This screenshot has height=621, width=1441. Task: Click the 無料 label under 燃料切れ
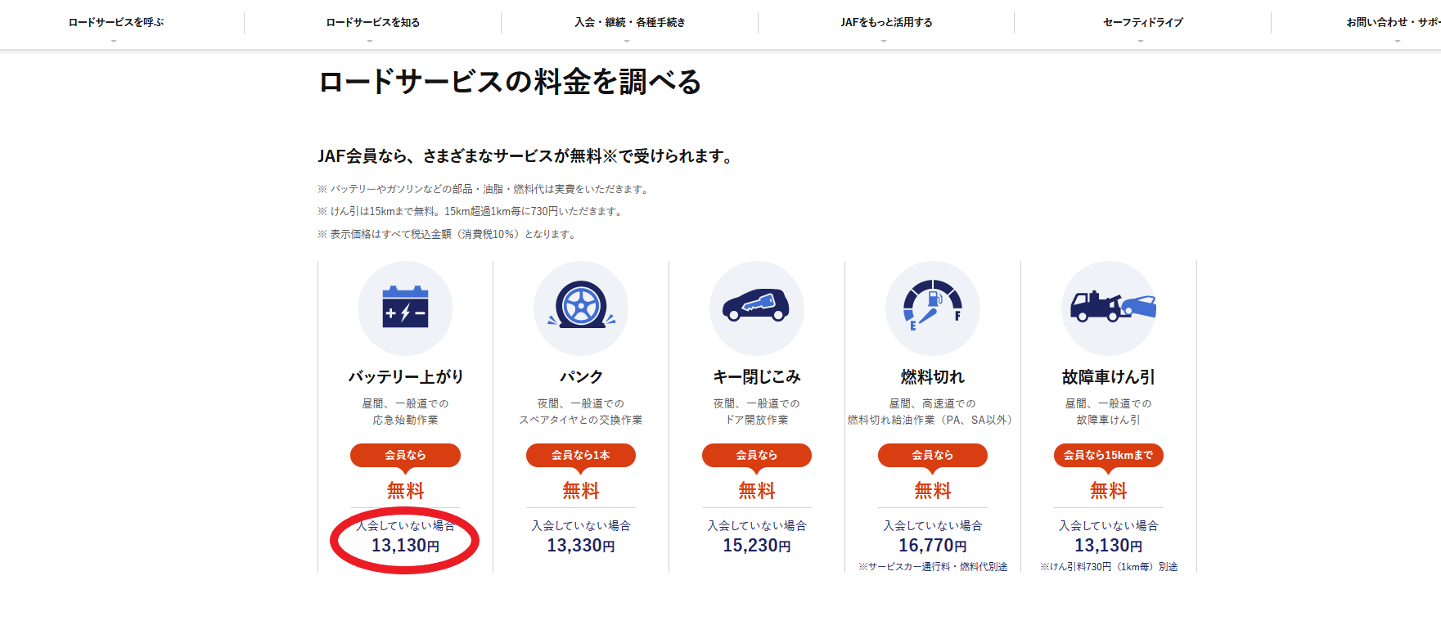pos(933,491)
